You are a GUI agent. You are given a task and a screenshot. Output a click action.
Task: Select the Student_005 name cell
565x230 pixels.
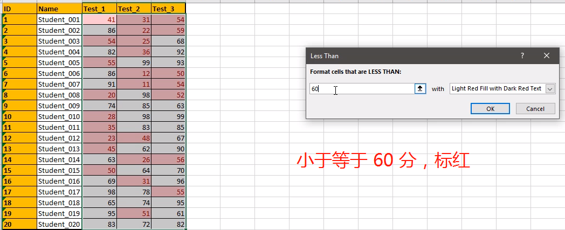[x=59, y=62]
